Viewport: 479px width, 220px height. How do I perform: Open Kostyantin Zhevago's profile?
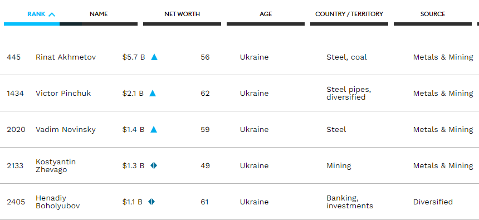coord(56,165)
